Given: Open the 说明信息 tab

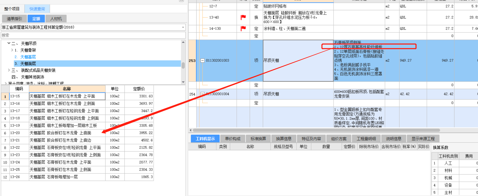Looking at the screenshot, I should pyautogui.click(x=394, y=139).
